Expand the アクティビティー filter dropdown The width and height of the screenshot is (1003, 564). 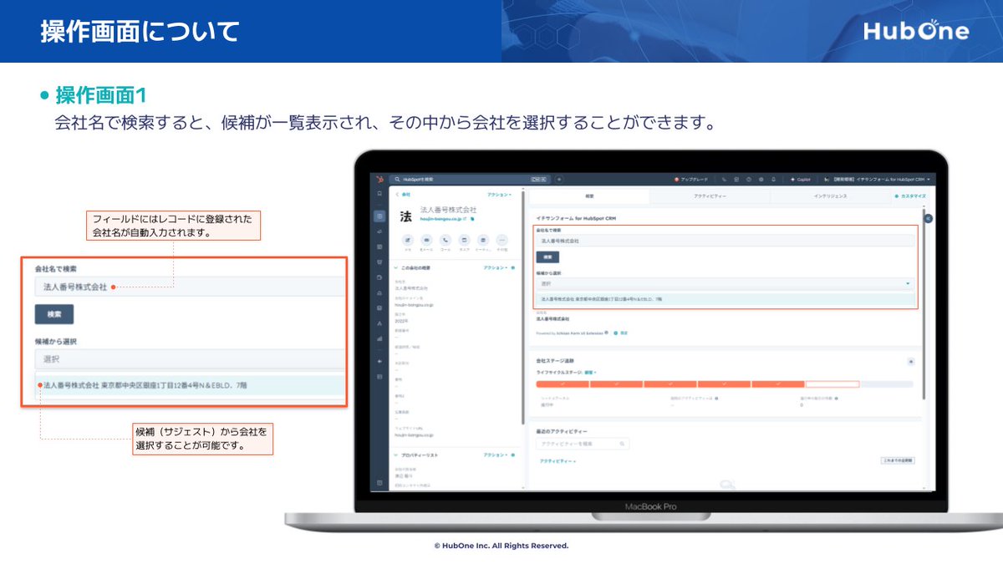click(x=558, y=461)
